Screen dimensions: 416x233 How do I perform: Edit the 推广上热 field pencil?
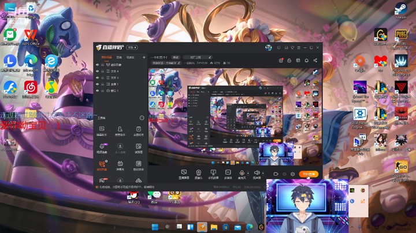[210, 57]
